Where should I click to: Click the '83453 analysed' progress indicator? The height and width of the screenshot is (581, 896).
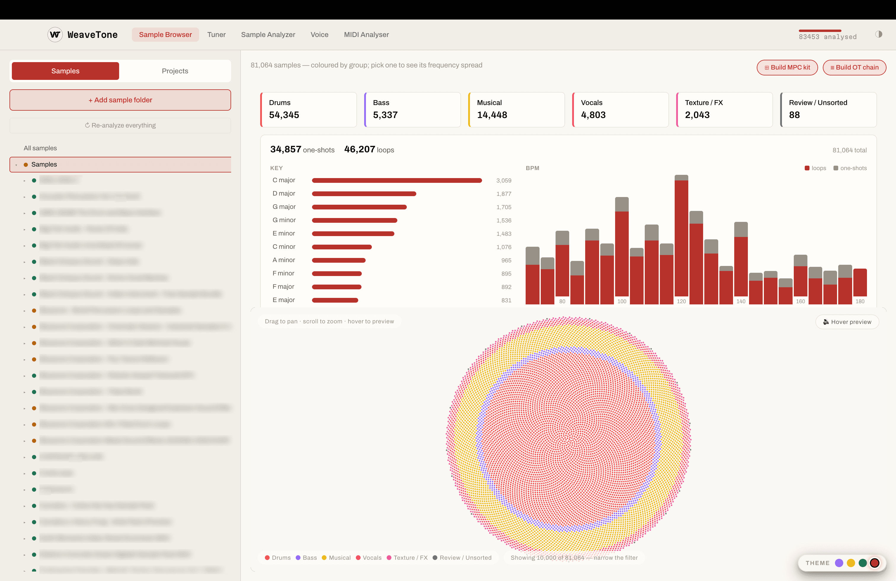[x=828, y=35]
